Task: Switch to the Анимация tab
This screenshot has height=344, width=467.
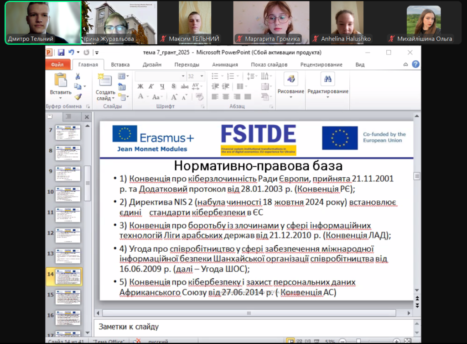Action: (x=225, y=64)
